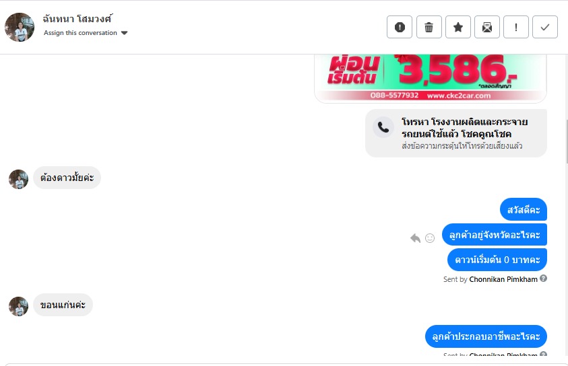Mark conversation as done checkmark
The width and height of the screenshot is (568, 366).
tap(545, 27)
